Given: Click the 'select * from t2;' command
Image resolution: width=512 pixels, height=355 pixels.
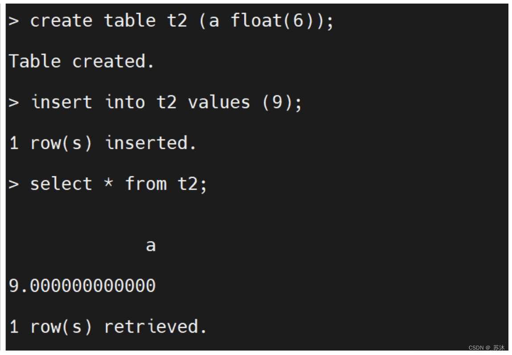Looking at the screenshot, I should [108, 184].
